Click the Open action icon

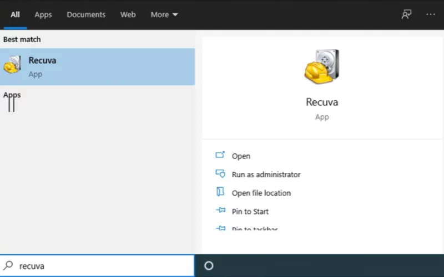tap(220, 155)
